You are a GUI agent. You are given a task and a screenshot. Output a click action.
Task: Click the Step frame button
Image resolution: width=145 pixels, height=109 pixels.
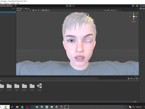tap(73, 6)
